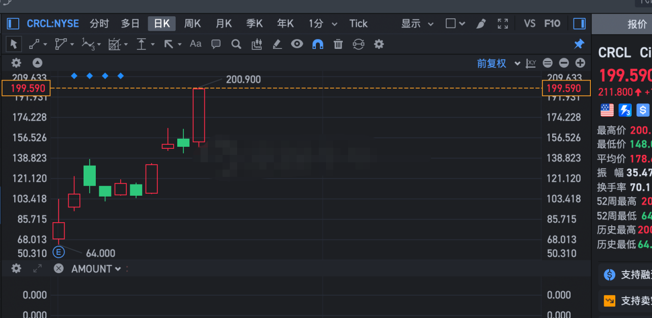
Task: Select the Aa text annotation tool
Action: (196, 44)
